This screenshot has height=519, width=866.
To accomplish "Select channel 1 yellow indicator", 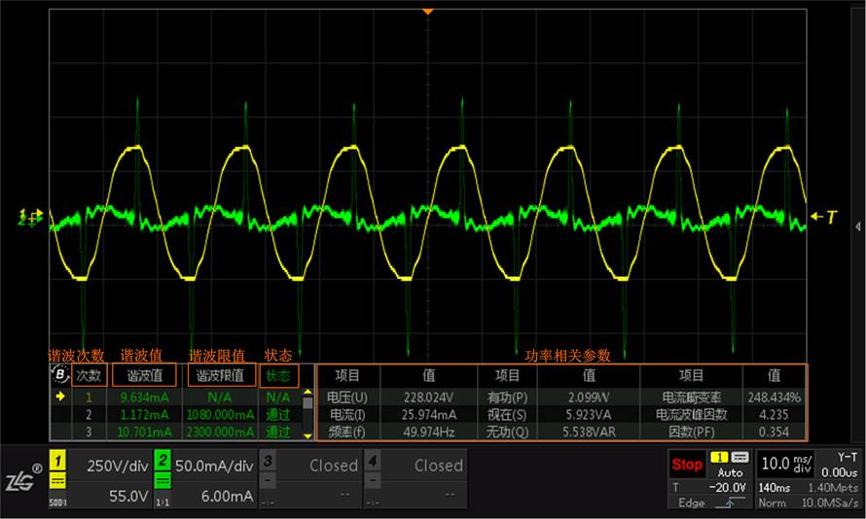I will coord(58,460).
